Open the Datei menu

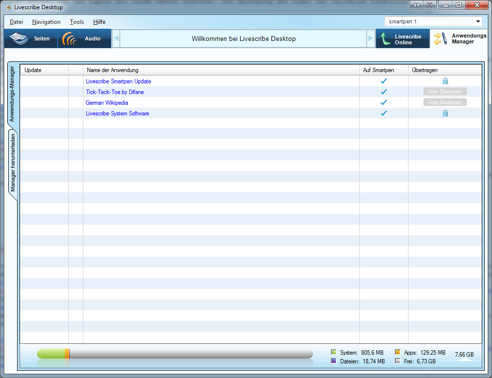(16, 22)
